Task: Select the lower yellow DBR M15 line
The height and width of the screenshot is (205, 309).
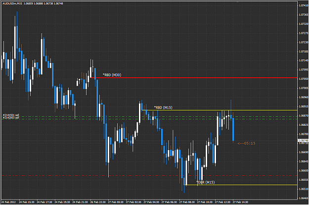Action: pos(241,185)
